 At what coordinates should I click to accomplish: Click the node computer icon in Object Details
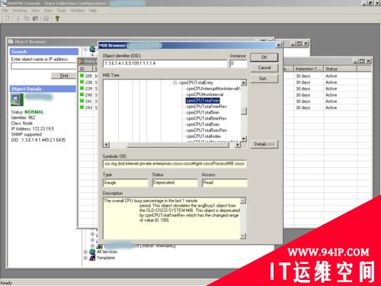[x=17, y=99]
